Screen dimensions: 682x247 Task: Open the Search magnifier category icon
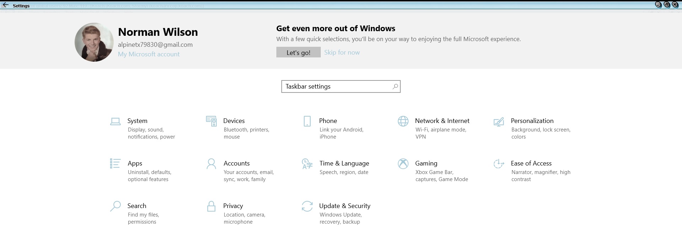click(x=115, y=206)
